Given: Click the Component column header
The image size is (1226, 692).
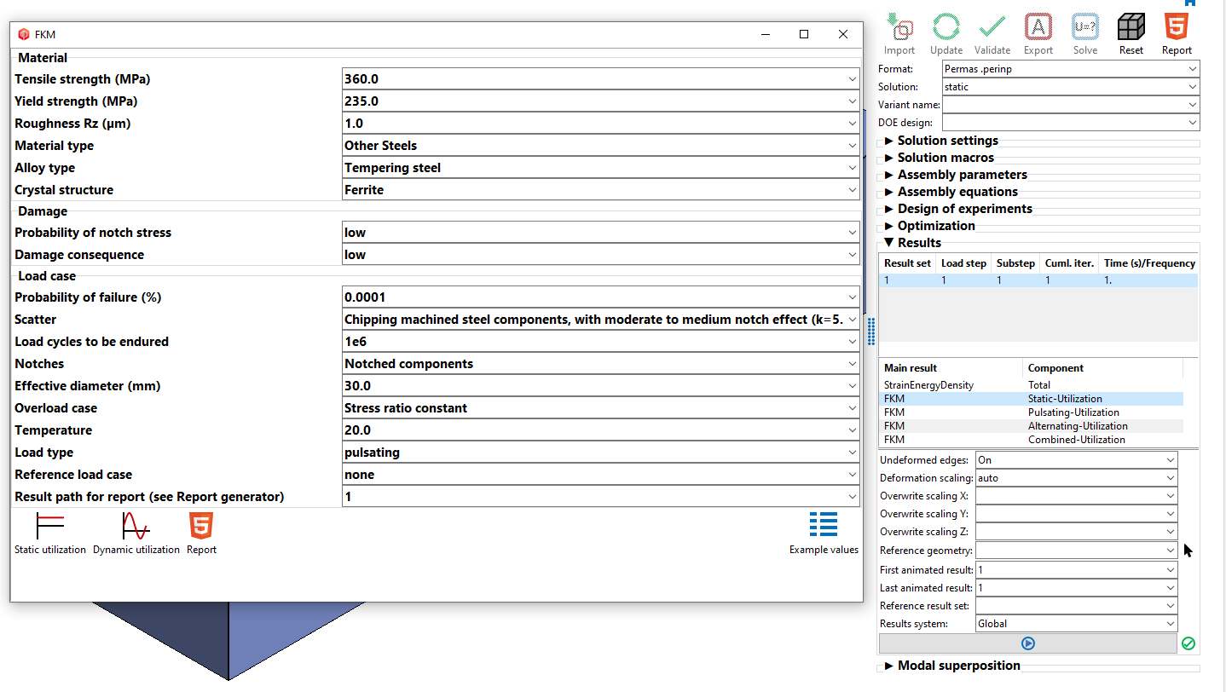Looking at the screenshot, I should click(x=1102, y=368).
